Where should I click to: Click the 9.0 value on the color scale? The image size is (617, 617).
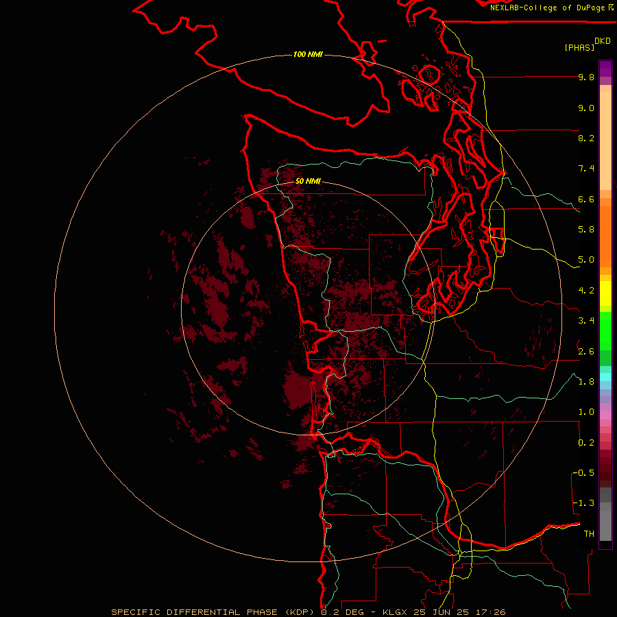586,108
